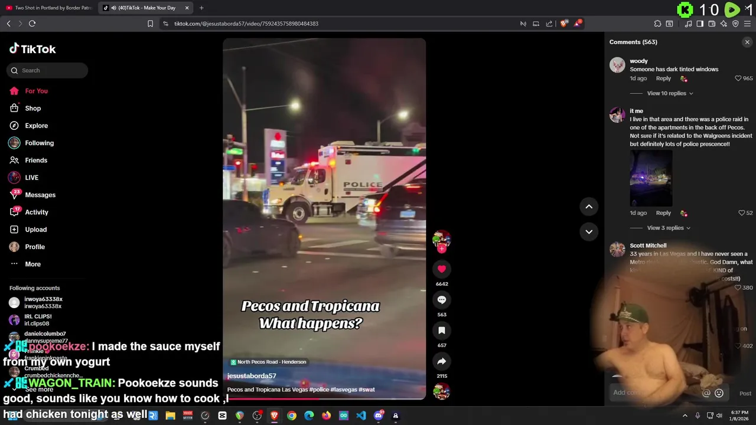
Task: Like the video with the heart icon
Action: pyautogui.click(x=441, y=269)
